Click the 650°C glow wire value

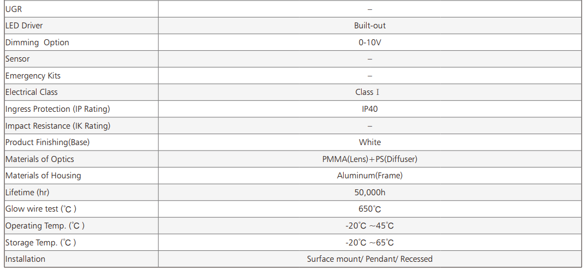[369, 209]
